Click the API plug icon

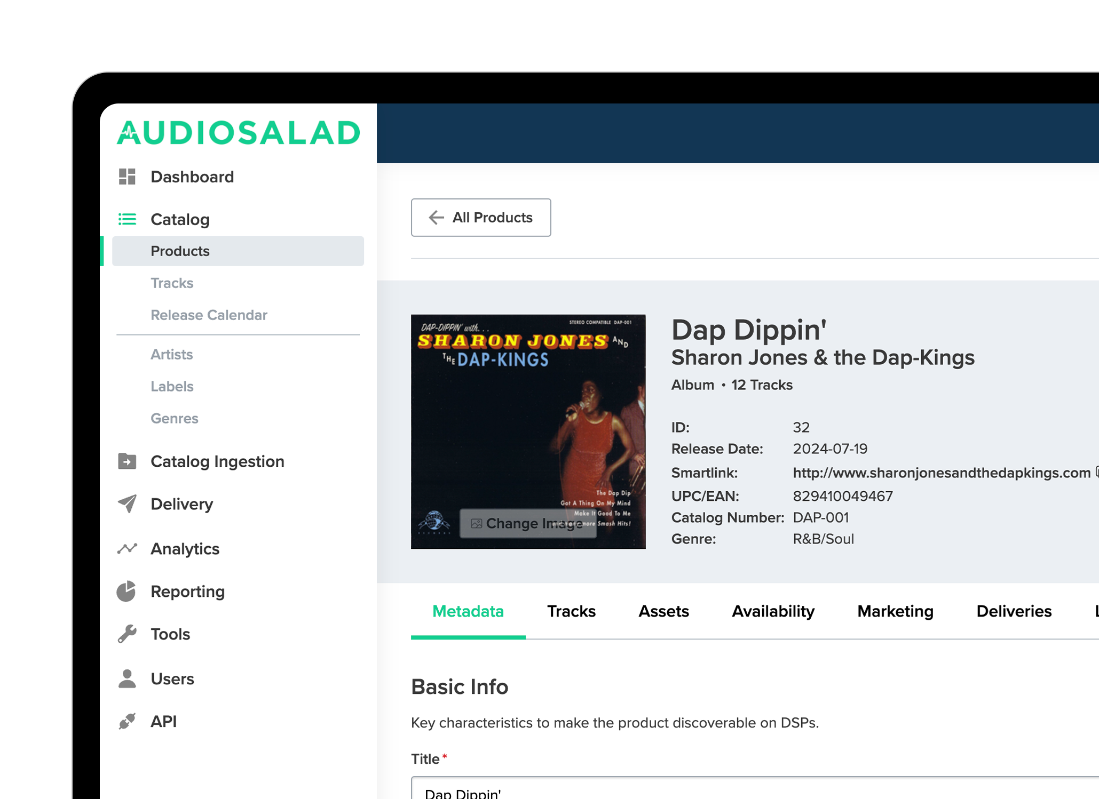coord(127,721)
